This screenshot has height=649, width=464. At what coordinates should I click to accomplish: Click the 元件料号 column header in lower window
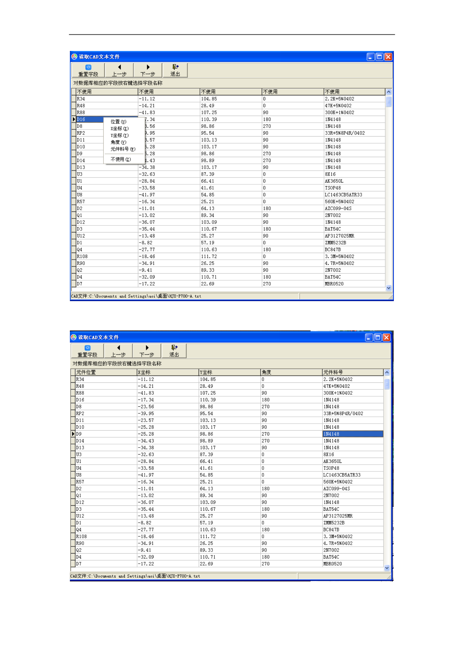pos(353,372)
